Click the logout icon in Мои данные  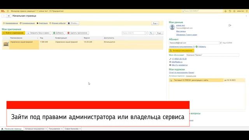(230, 25)
